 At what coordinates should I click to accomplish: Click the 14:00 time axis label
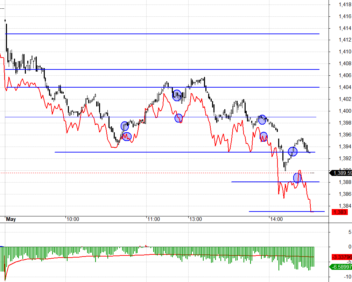point(276,219)
